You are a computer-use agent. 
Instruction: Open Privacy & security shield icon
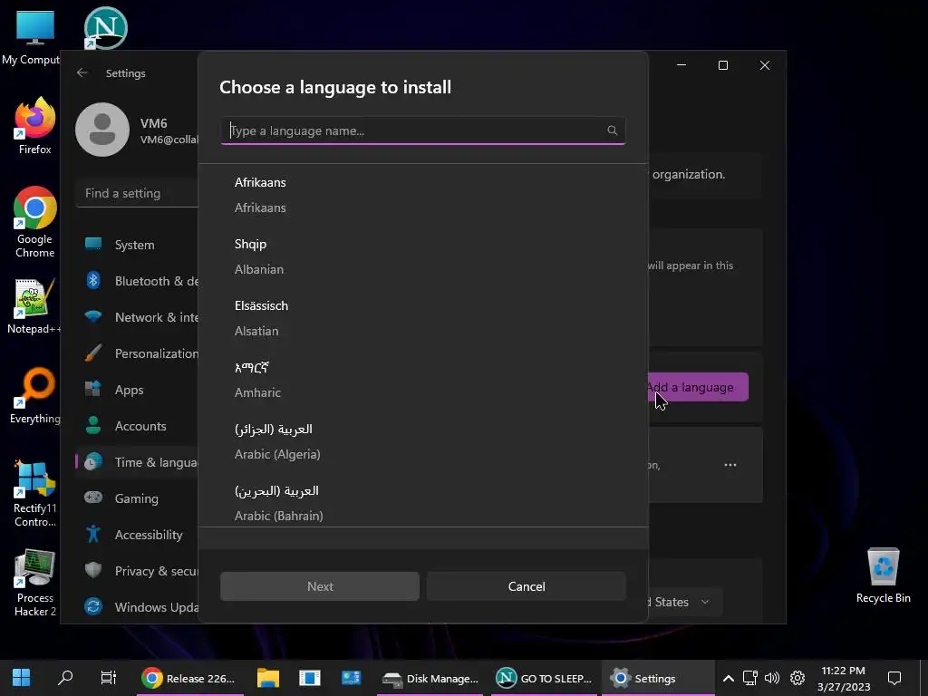[93, 570]
